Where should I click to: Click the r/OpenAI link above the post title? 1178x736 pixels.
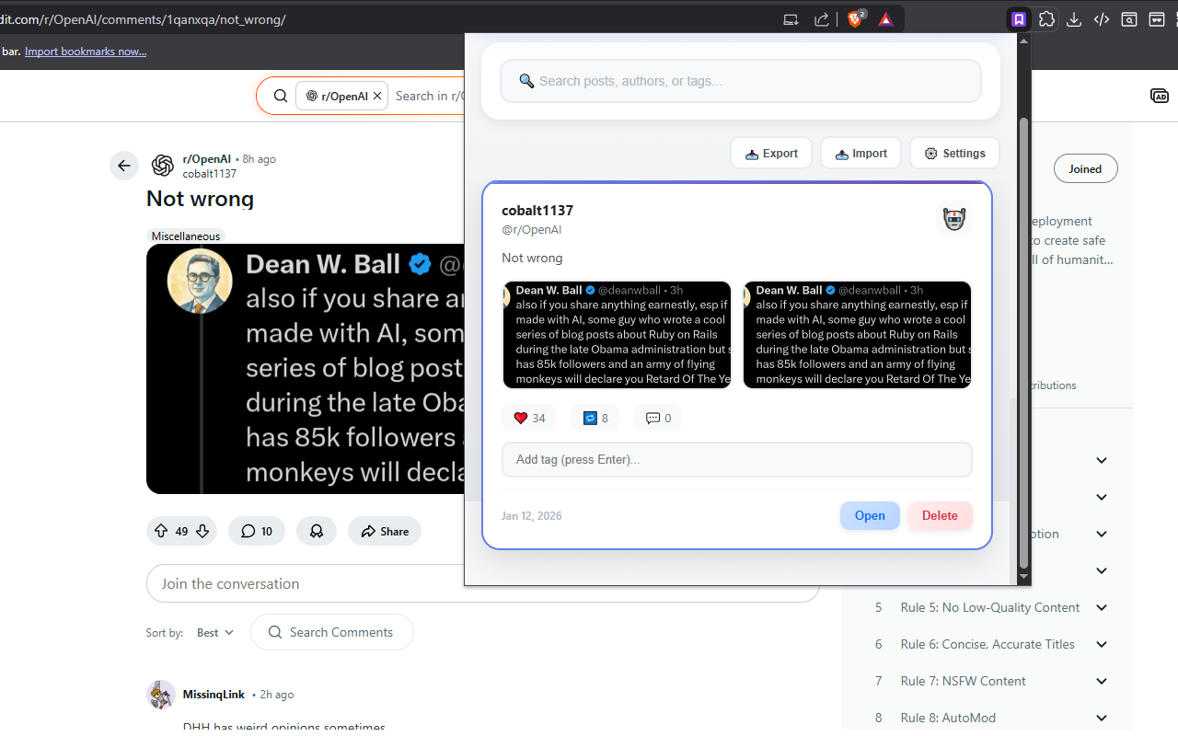pyautogui.click(x=207, y=159)
